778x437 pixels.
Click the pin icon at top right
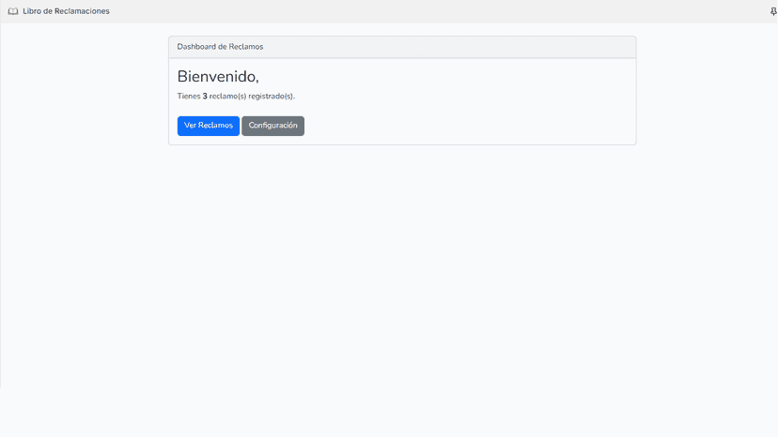(x=773, y=11)
